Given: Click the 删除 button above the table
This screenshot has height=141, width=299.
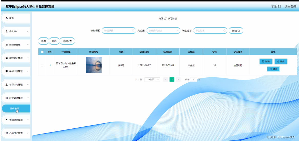Looking at the screenshot, I should (x=54, y=41).
